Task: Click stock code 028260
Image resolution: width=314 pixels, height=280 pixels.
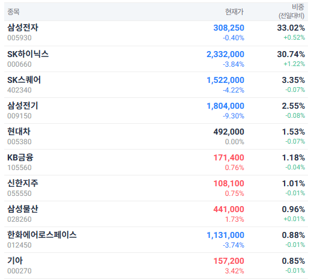Action: click(x=19, y=219)
